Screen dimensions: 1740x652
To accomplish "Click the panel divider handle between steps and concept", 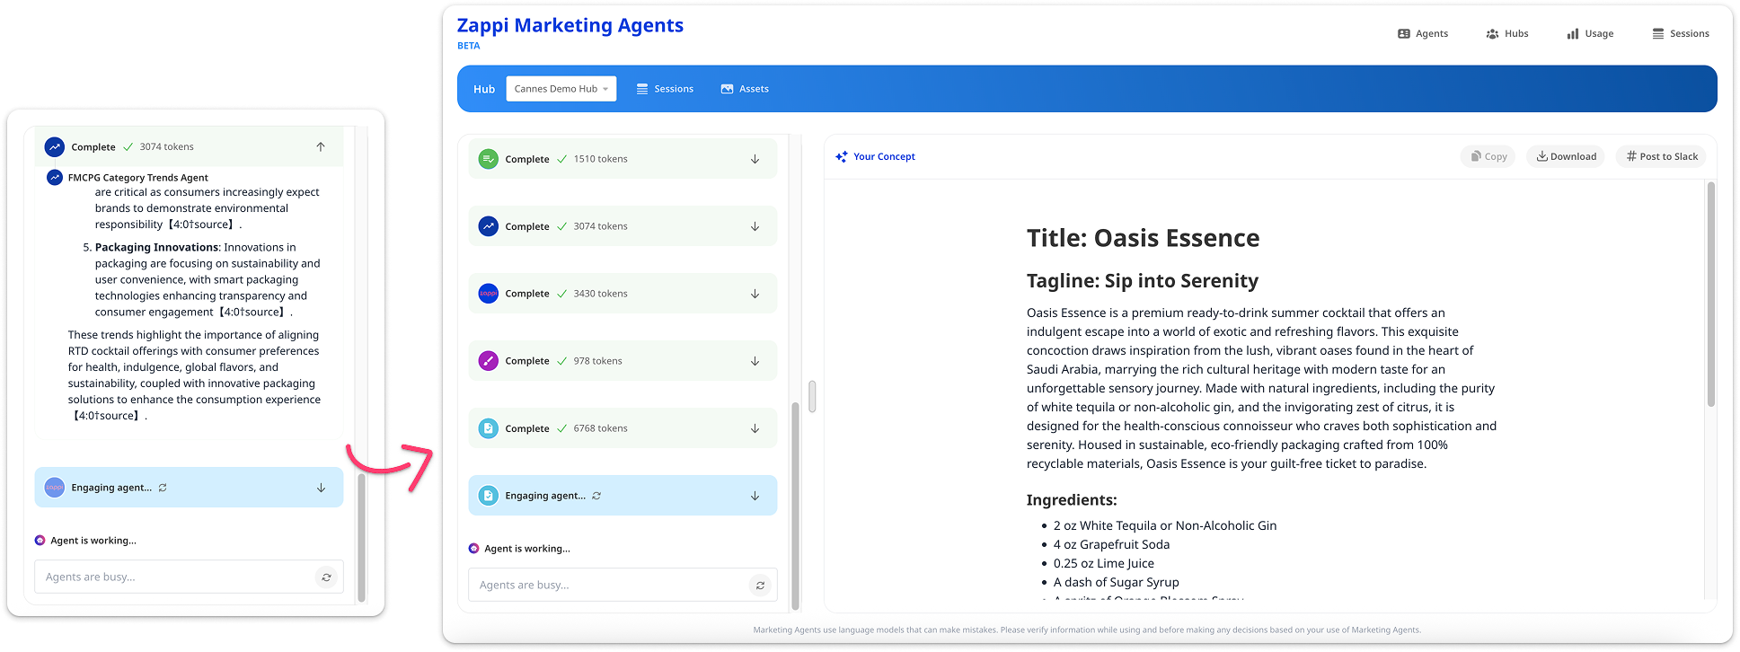I will coord(812,396).
